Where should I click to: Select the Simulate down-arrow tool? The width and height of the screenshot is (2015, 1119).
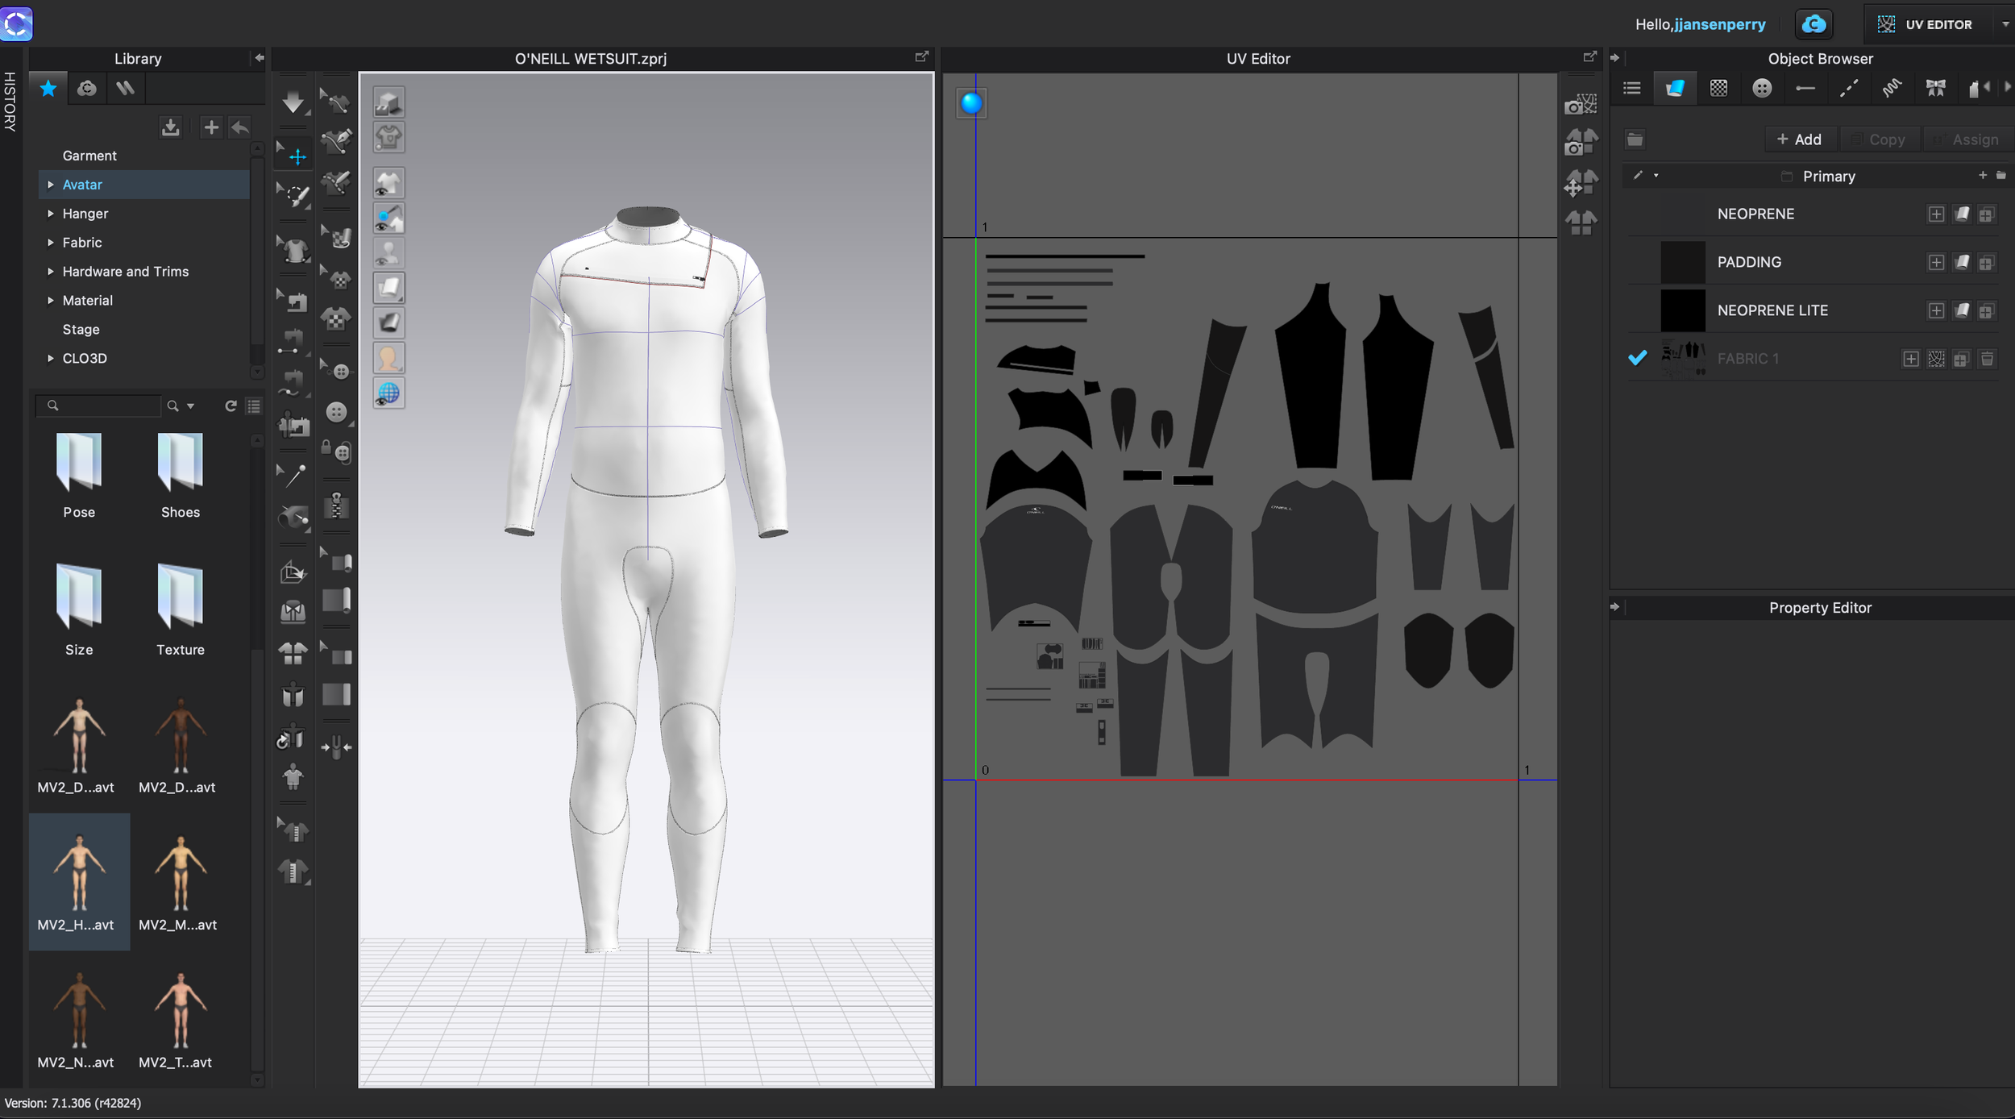(293, 102)
